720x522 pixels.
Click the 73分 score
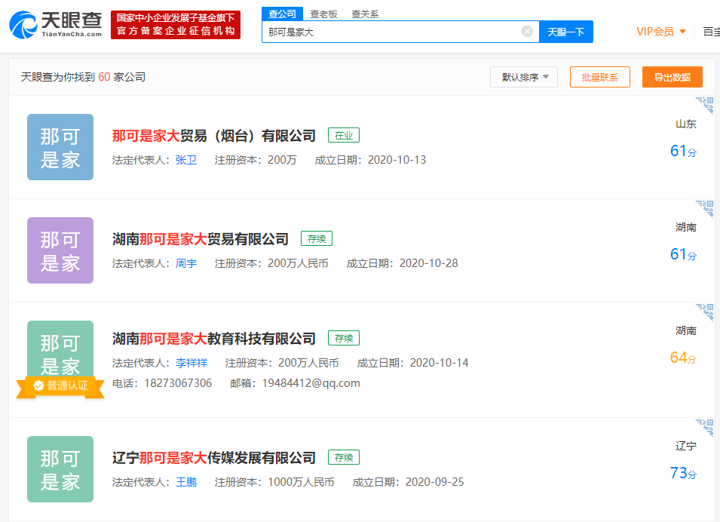pyautogui.click(x=683, y=473)
